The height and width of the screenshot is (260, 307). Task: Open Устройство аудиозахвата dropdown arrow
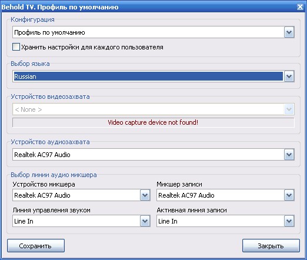click(x=289, y=155)
